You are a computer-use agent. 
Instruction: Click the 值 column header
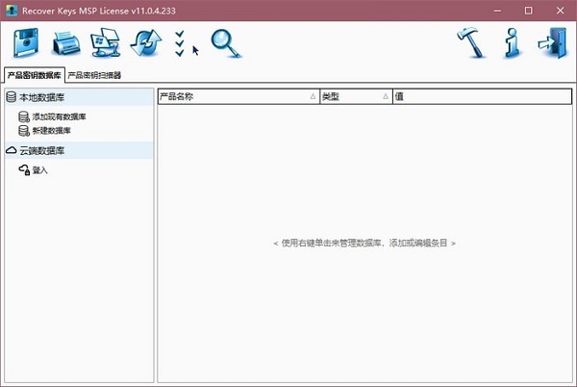tap(483, 96)
